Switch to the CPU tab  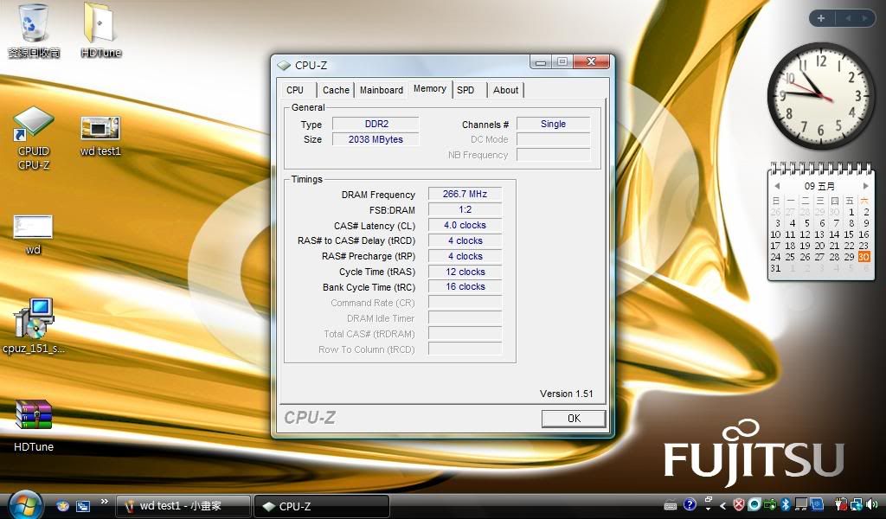[x=297, y=90]
